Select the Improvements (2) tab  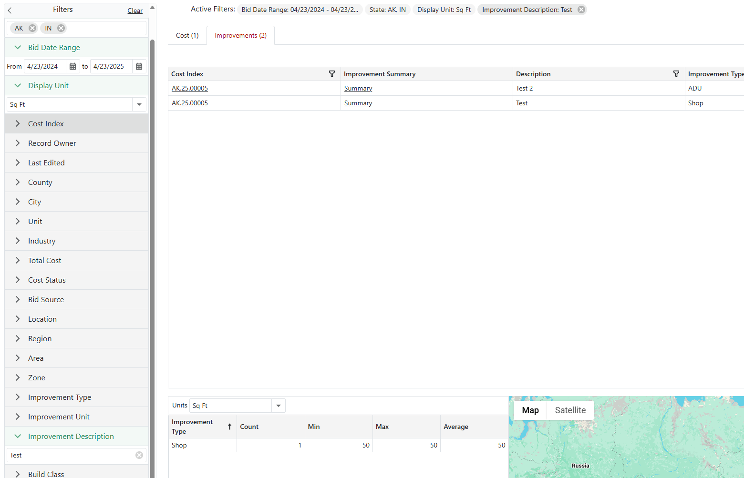(240, 35)
